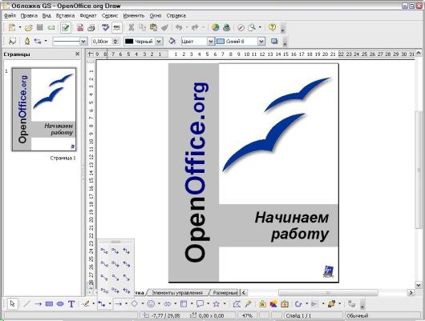
Task: Open the Файл menu
Action: point(10,16)
